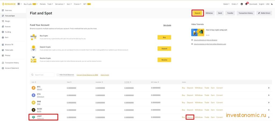
Task: Click the Withdraw button at top
Action: coord(209,13)
